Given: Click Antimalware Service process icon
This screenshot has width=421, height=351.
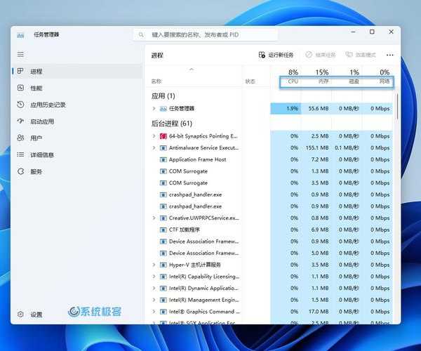Looking at the screenshot, I should click(x=163, y=147).
